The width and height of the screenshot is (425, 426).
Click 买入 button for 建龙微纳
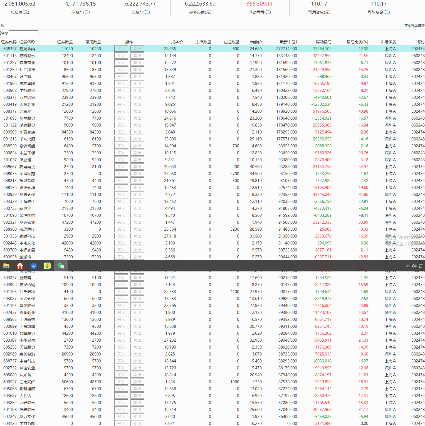click(x=121, y=49)
